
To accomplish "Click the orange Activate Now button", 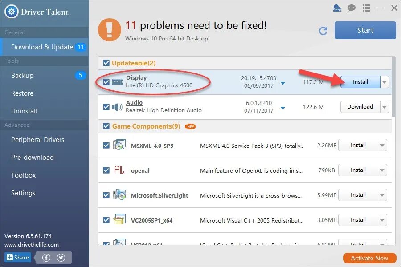I will (x=369, y=258).
